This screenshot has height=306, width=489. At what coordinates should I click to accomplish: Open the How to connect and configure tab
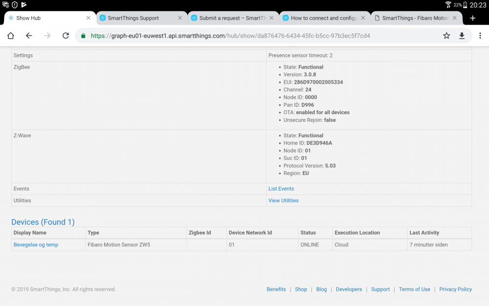tap(320, 18)
